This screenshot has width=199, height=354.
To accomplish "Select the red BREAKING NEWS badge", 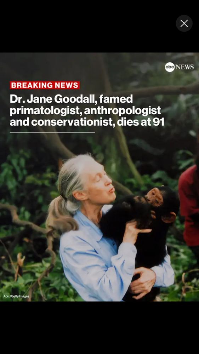I will click(45, 85).
